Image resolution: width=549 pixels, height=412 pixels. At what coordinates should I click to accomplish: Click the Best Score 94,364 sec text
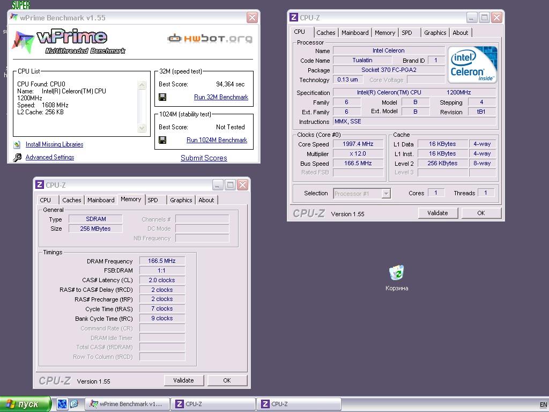coord(230,84)
